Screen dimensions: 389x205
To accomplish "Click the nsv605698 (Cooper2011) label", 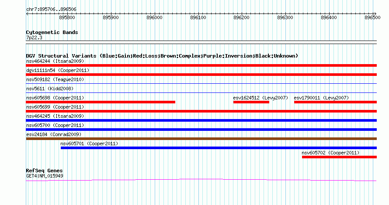I will click(55, 98).
